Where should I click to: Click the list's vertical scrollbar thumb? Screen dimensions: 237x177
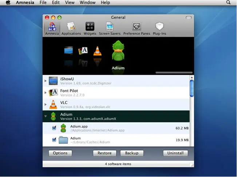[191, 88]
